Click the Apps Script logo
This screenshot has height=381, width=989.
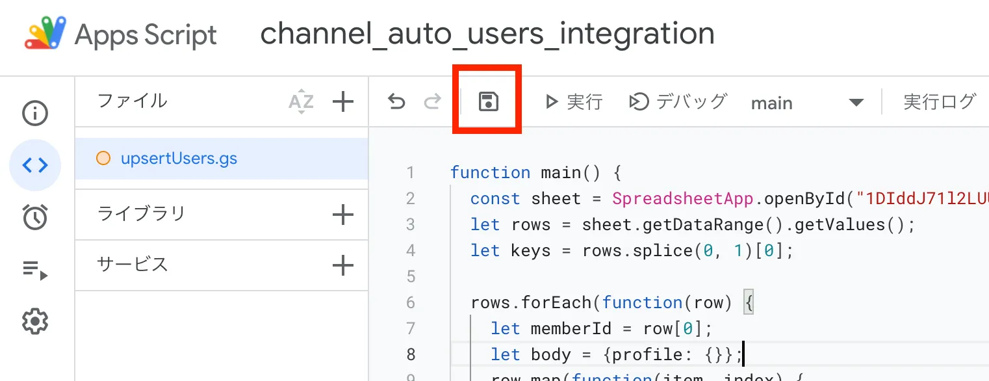pos(45,33)
